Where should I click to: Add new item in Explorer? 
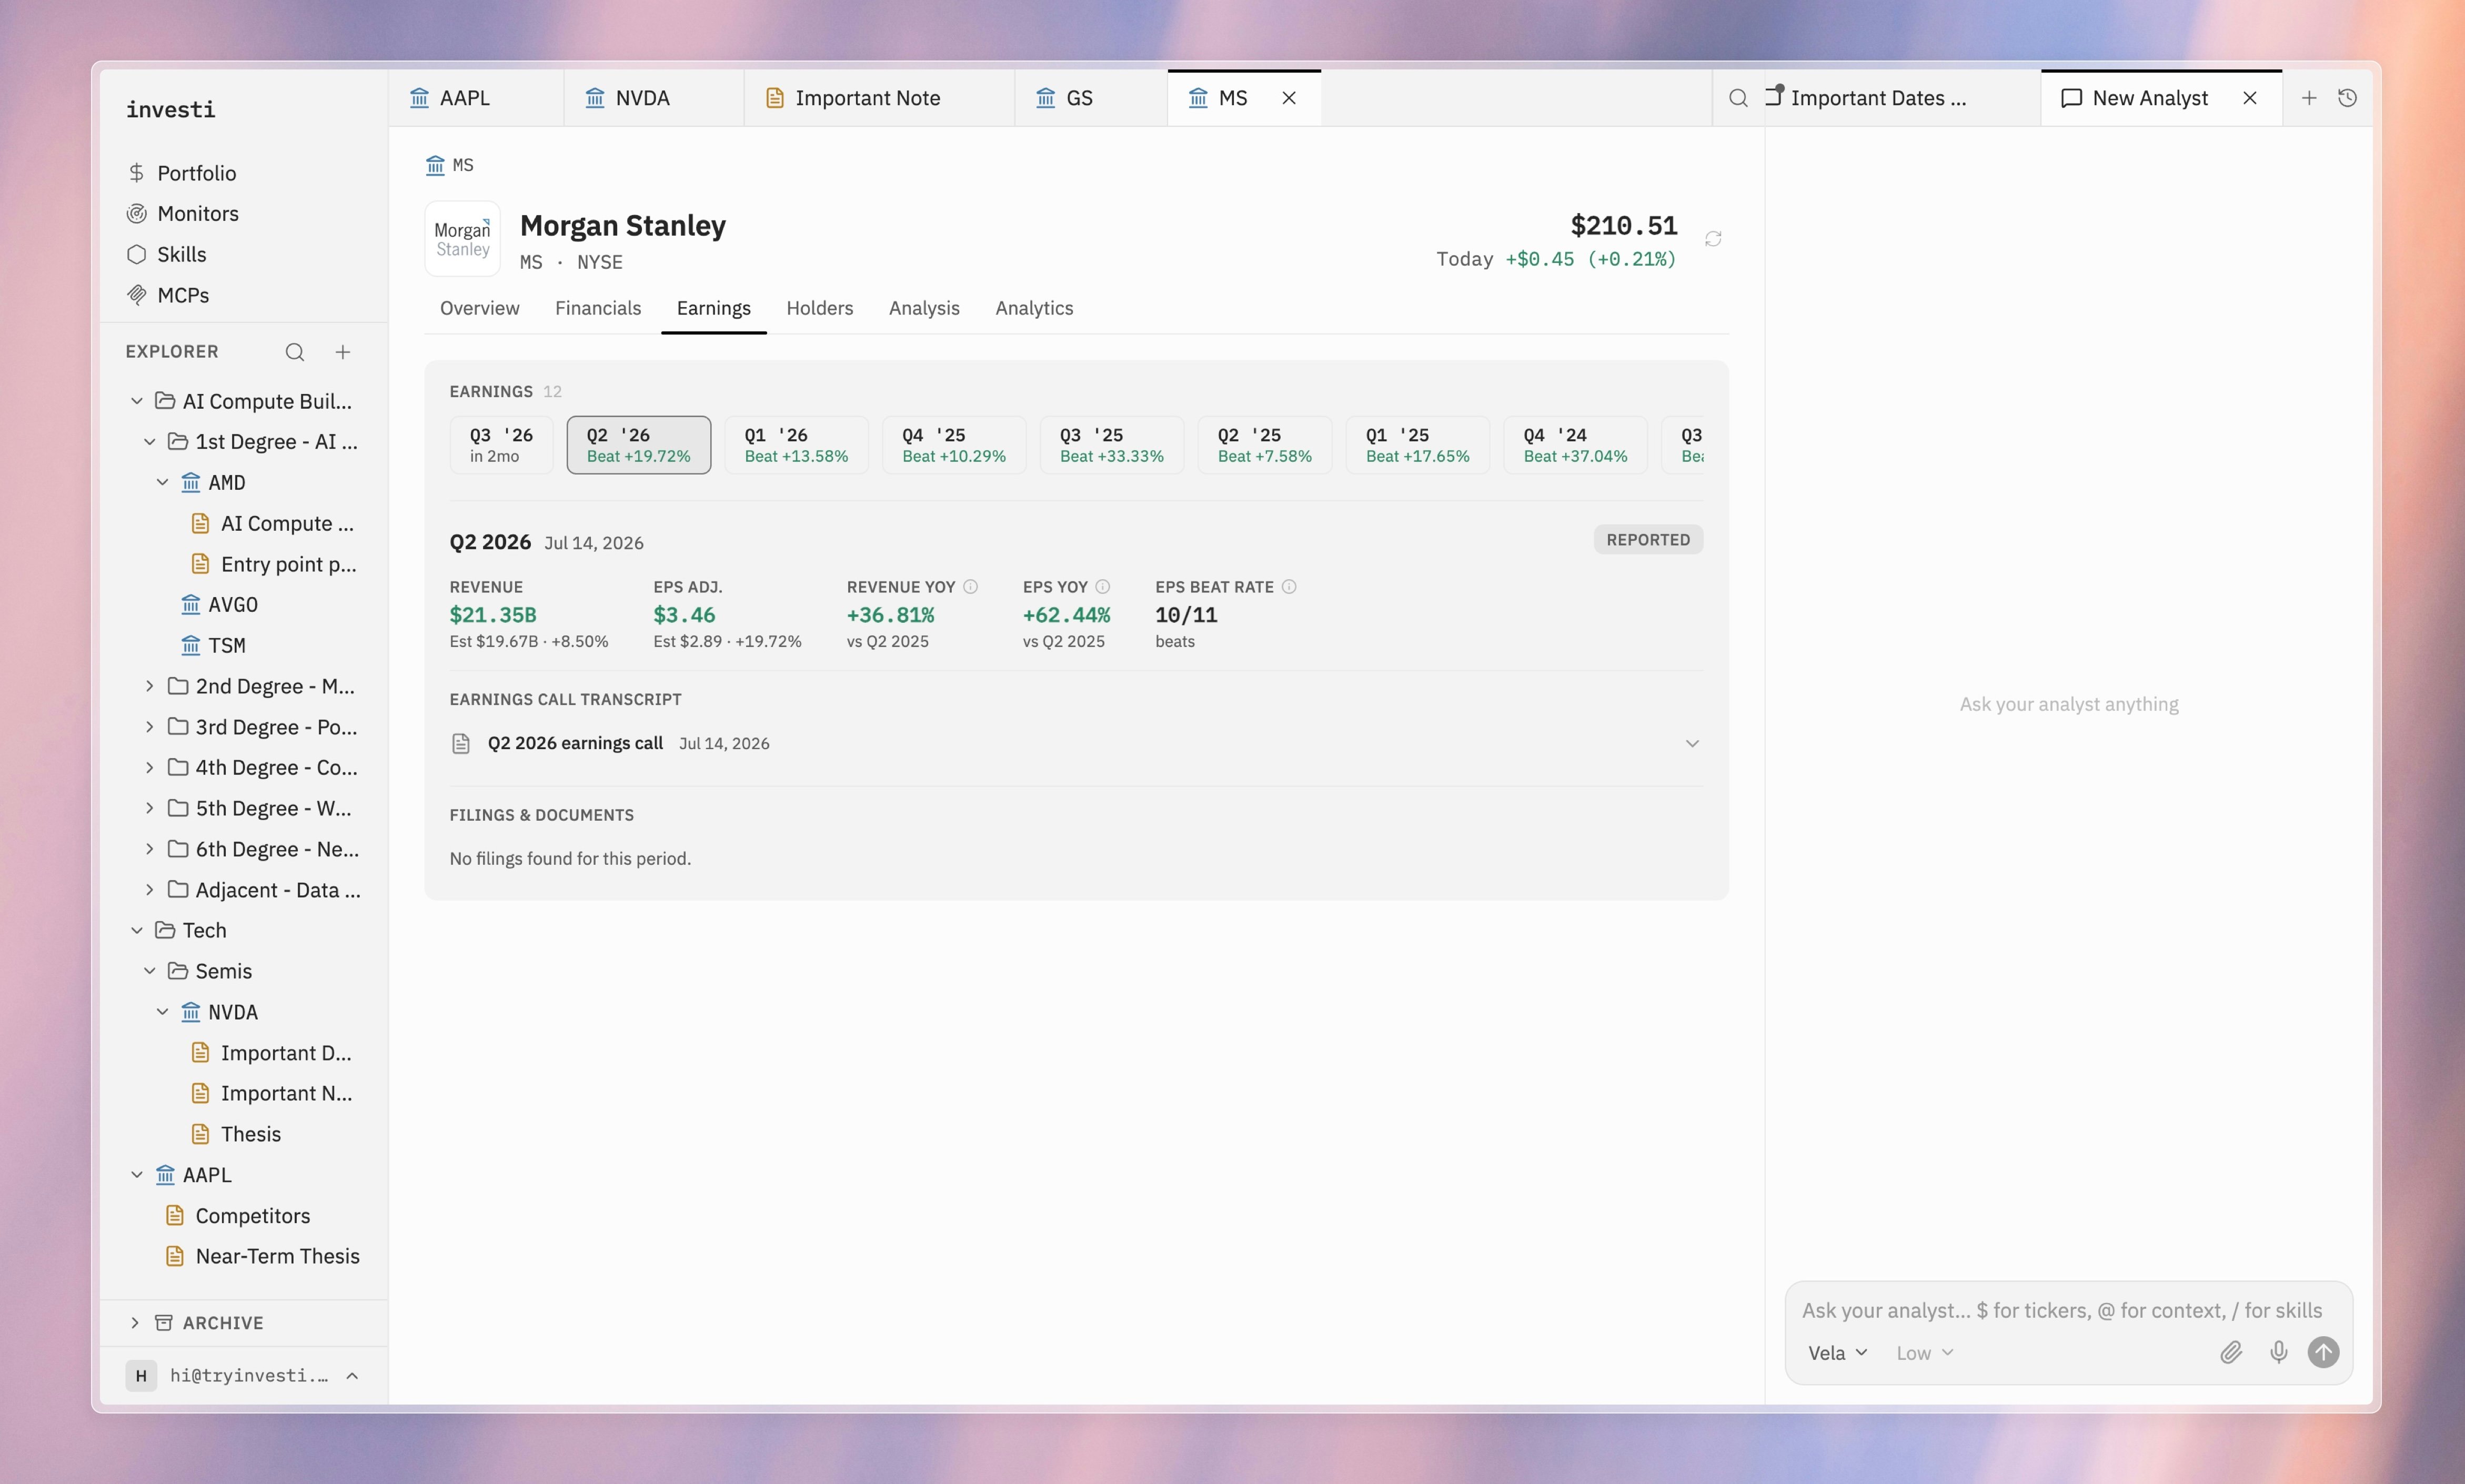(x=343, y=352)
